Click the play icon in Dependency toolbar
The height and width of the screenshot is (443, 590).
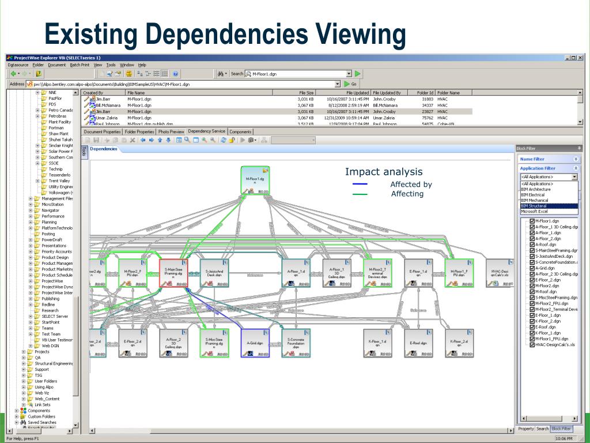click(243, 140)
